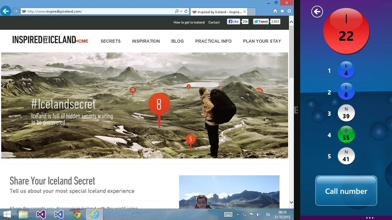Select HOME in the site menu

coord(82,41)
